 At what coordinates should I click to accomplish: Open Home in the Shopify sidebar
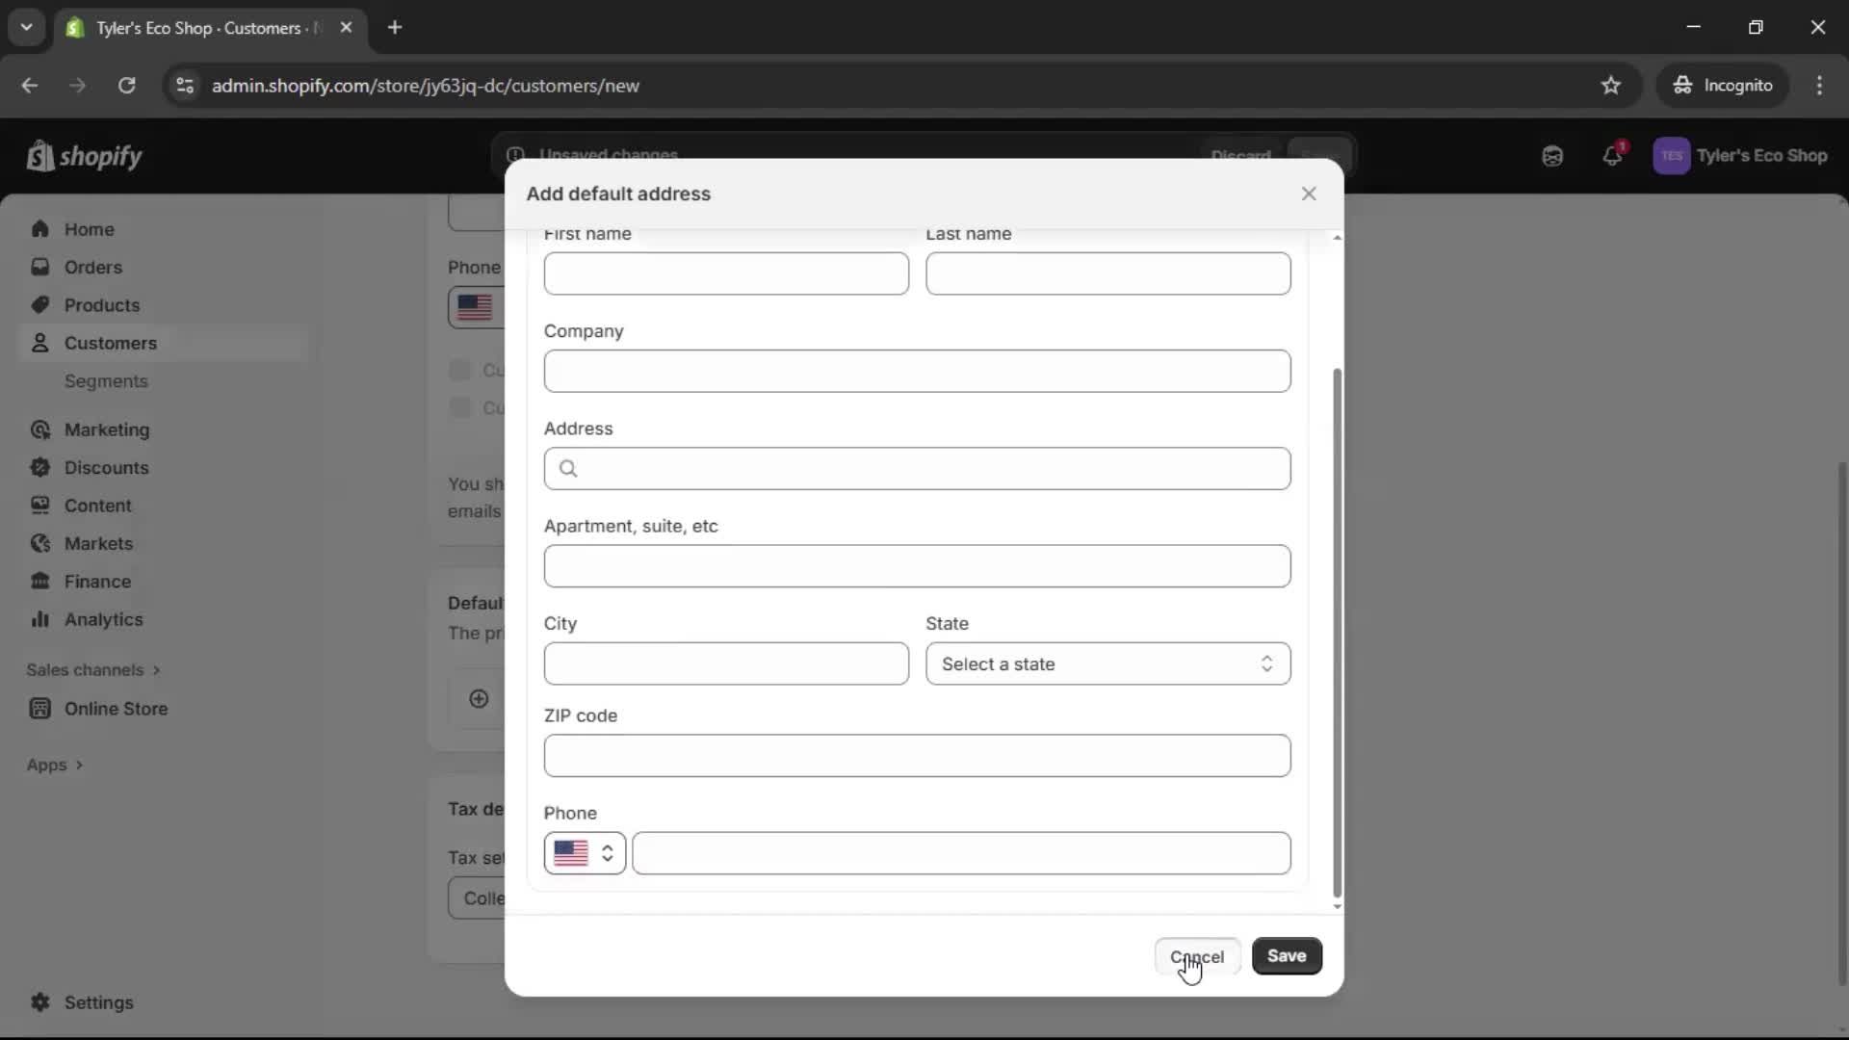point(88,229)
